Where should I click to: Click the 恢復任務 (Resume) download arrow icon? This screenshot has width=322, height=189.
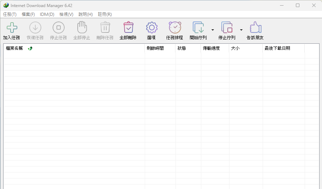click(x=35, y=28)
